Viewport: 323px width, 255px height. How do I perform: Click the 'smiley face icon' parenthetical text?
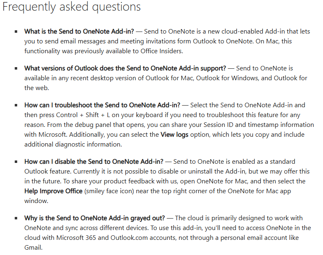109,191
